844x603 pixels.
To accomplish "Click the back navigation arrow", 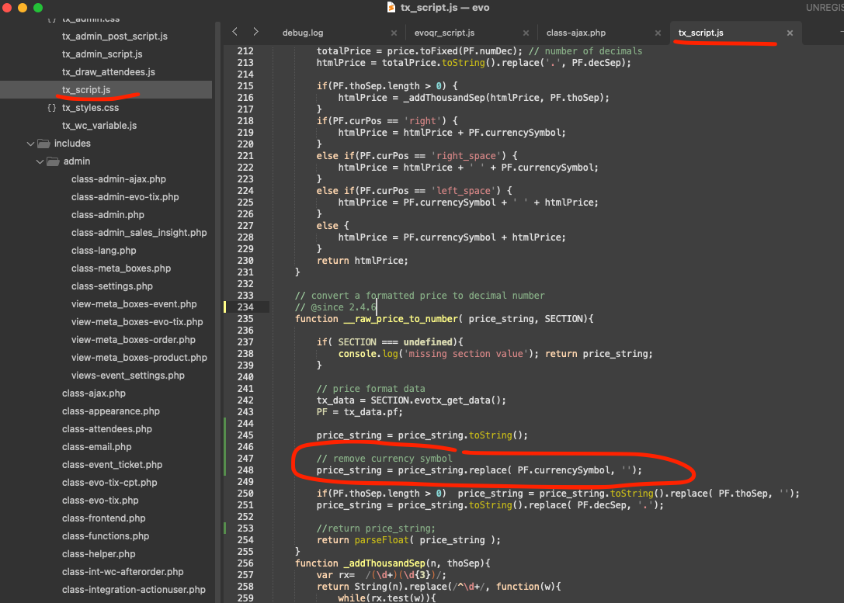I will point(234,32).
